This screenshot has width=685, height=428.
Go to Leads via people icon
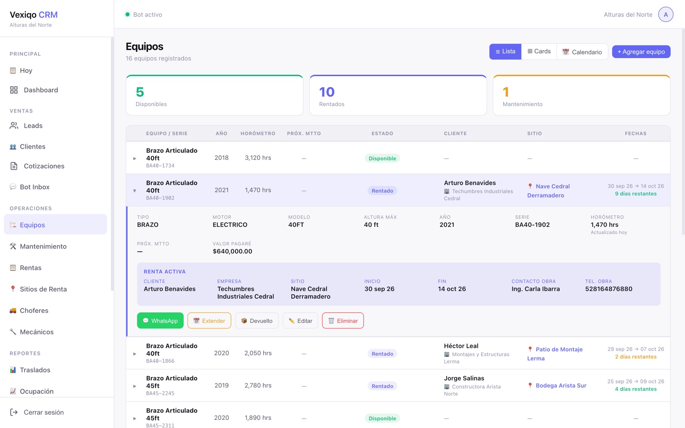click(x=14, y=125)
